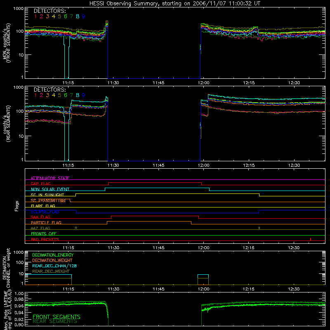Select the PARTICLE_FLAG label
Image resolution: width=330 pixels, height=330 pixels.
pos(46,222)
